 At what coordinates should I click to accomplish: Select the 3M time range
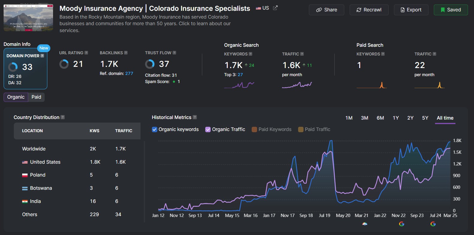[x=365, y=118]
